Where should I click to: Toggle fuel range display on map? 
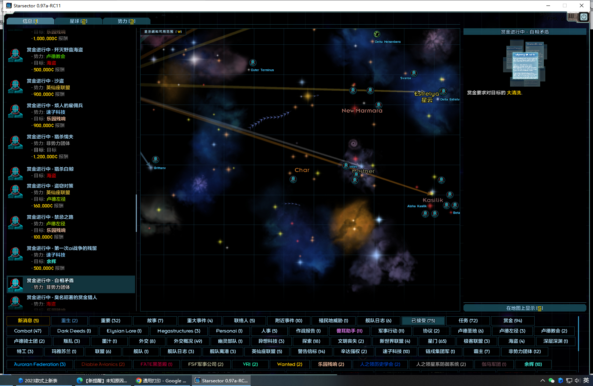pyautogui.click(x=163, y=32)
